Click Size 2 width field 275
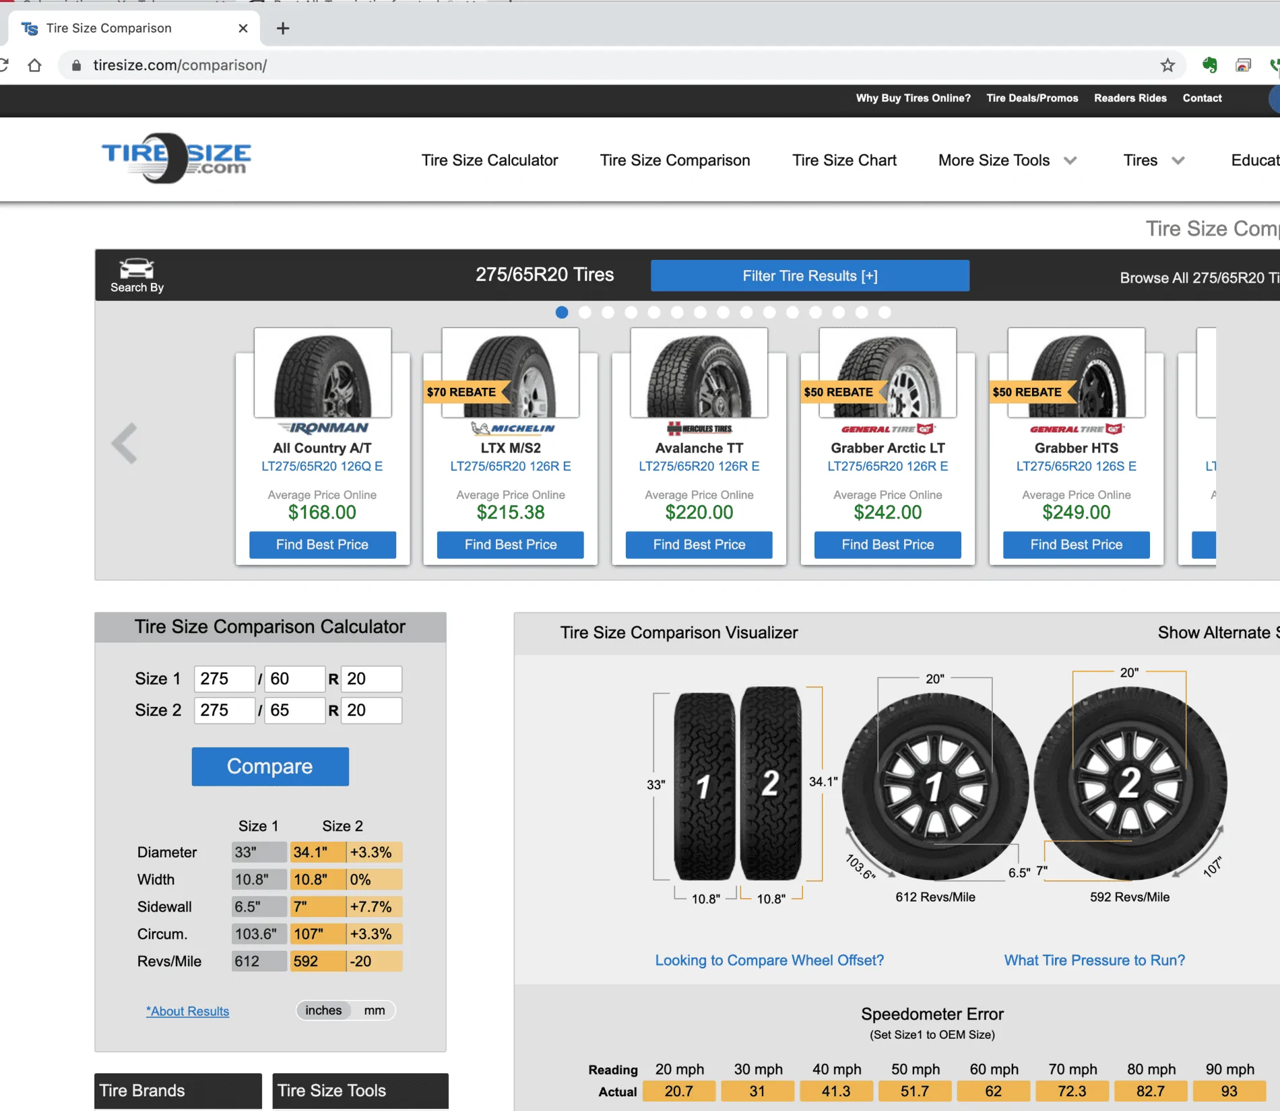This screenshot has width=1280, height=1111. tap(224, 710)
